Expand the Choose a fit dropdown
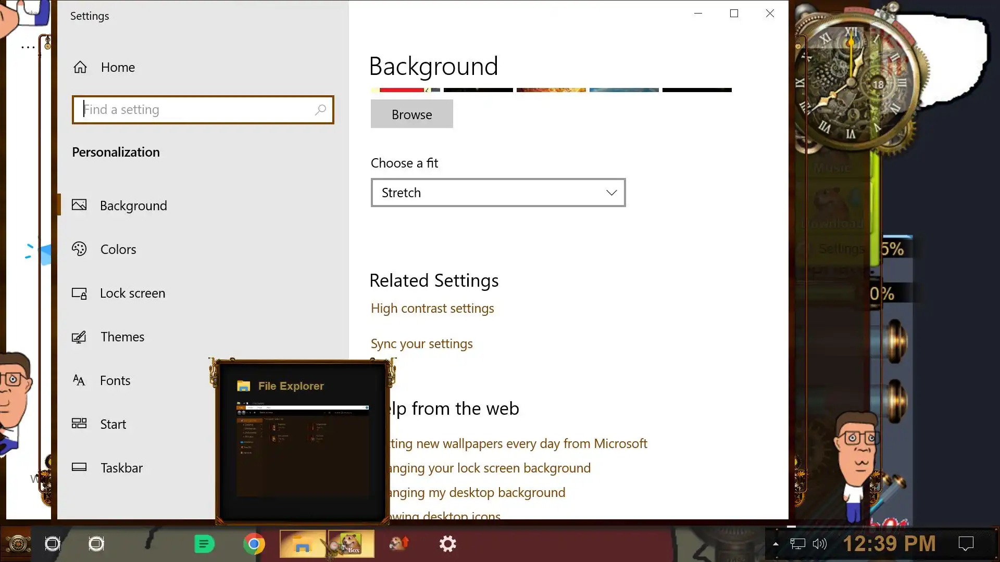This screenshot has width=1000, height=562. click(498, 193)
